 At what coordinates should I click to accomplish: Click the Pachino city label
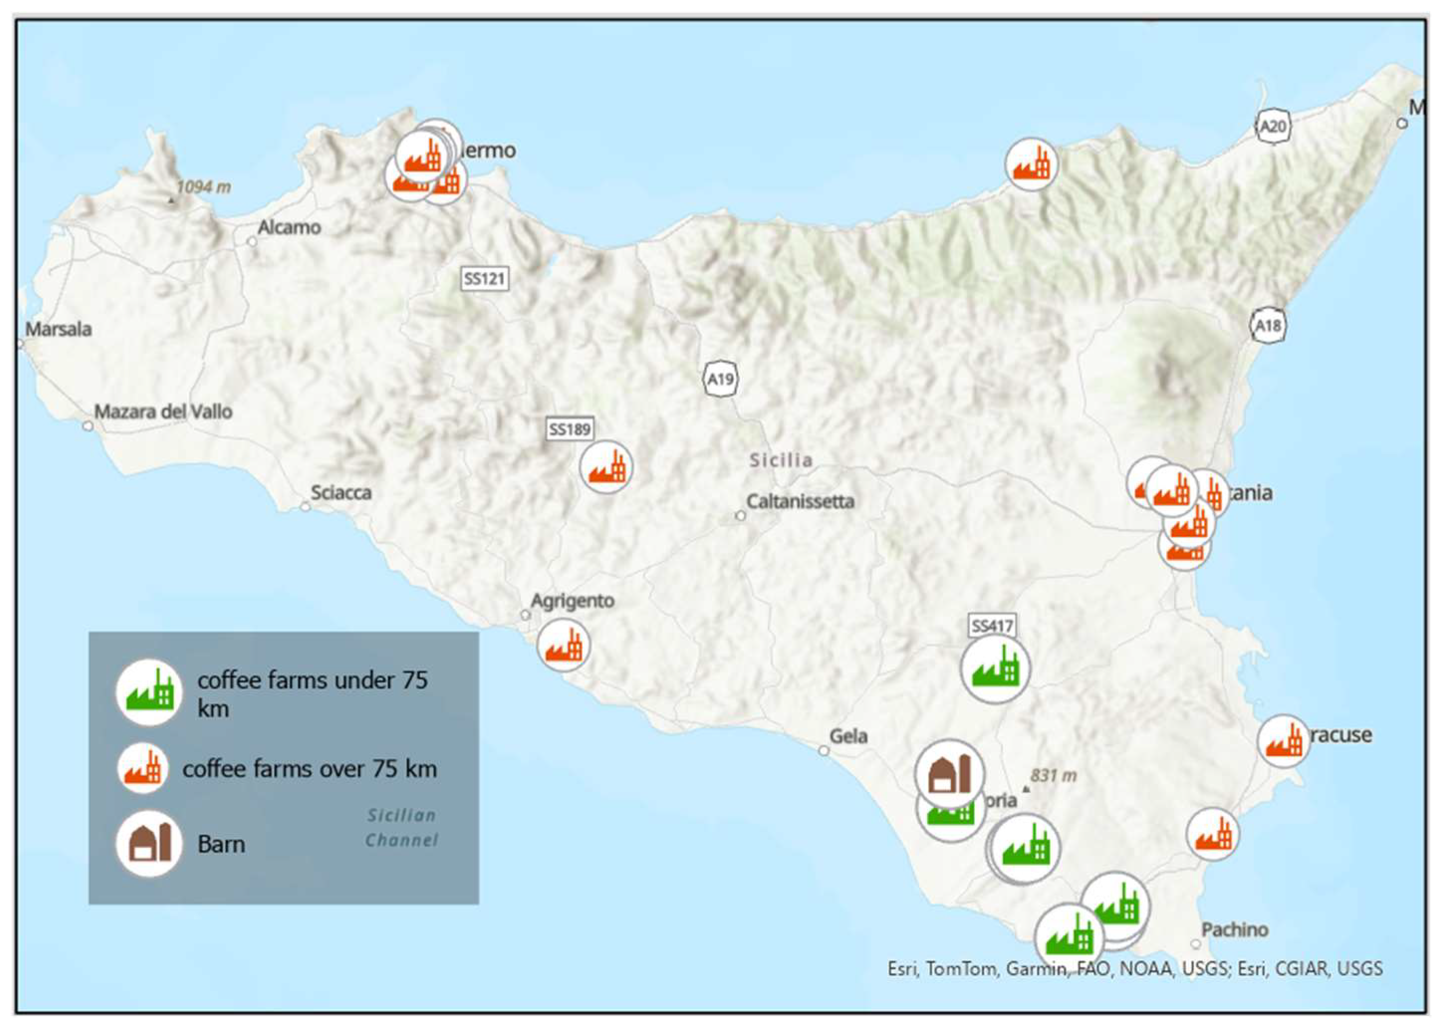click(1235, 929)
